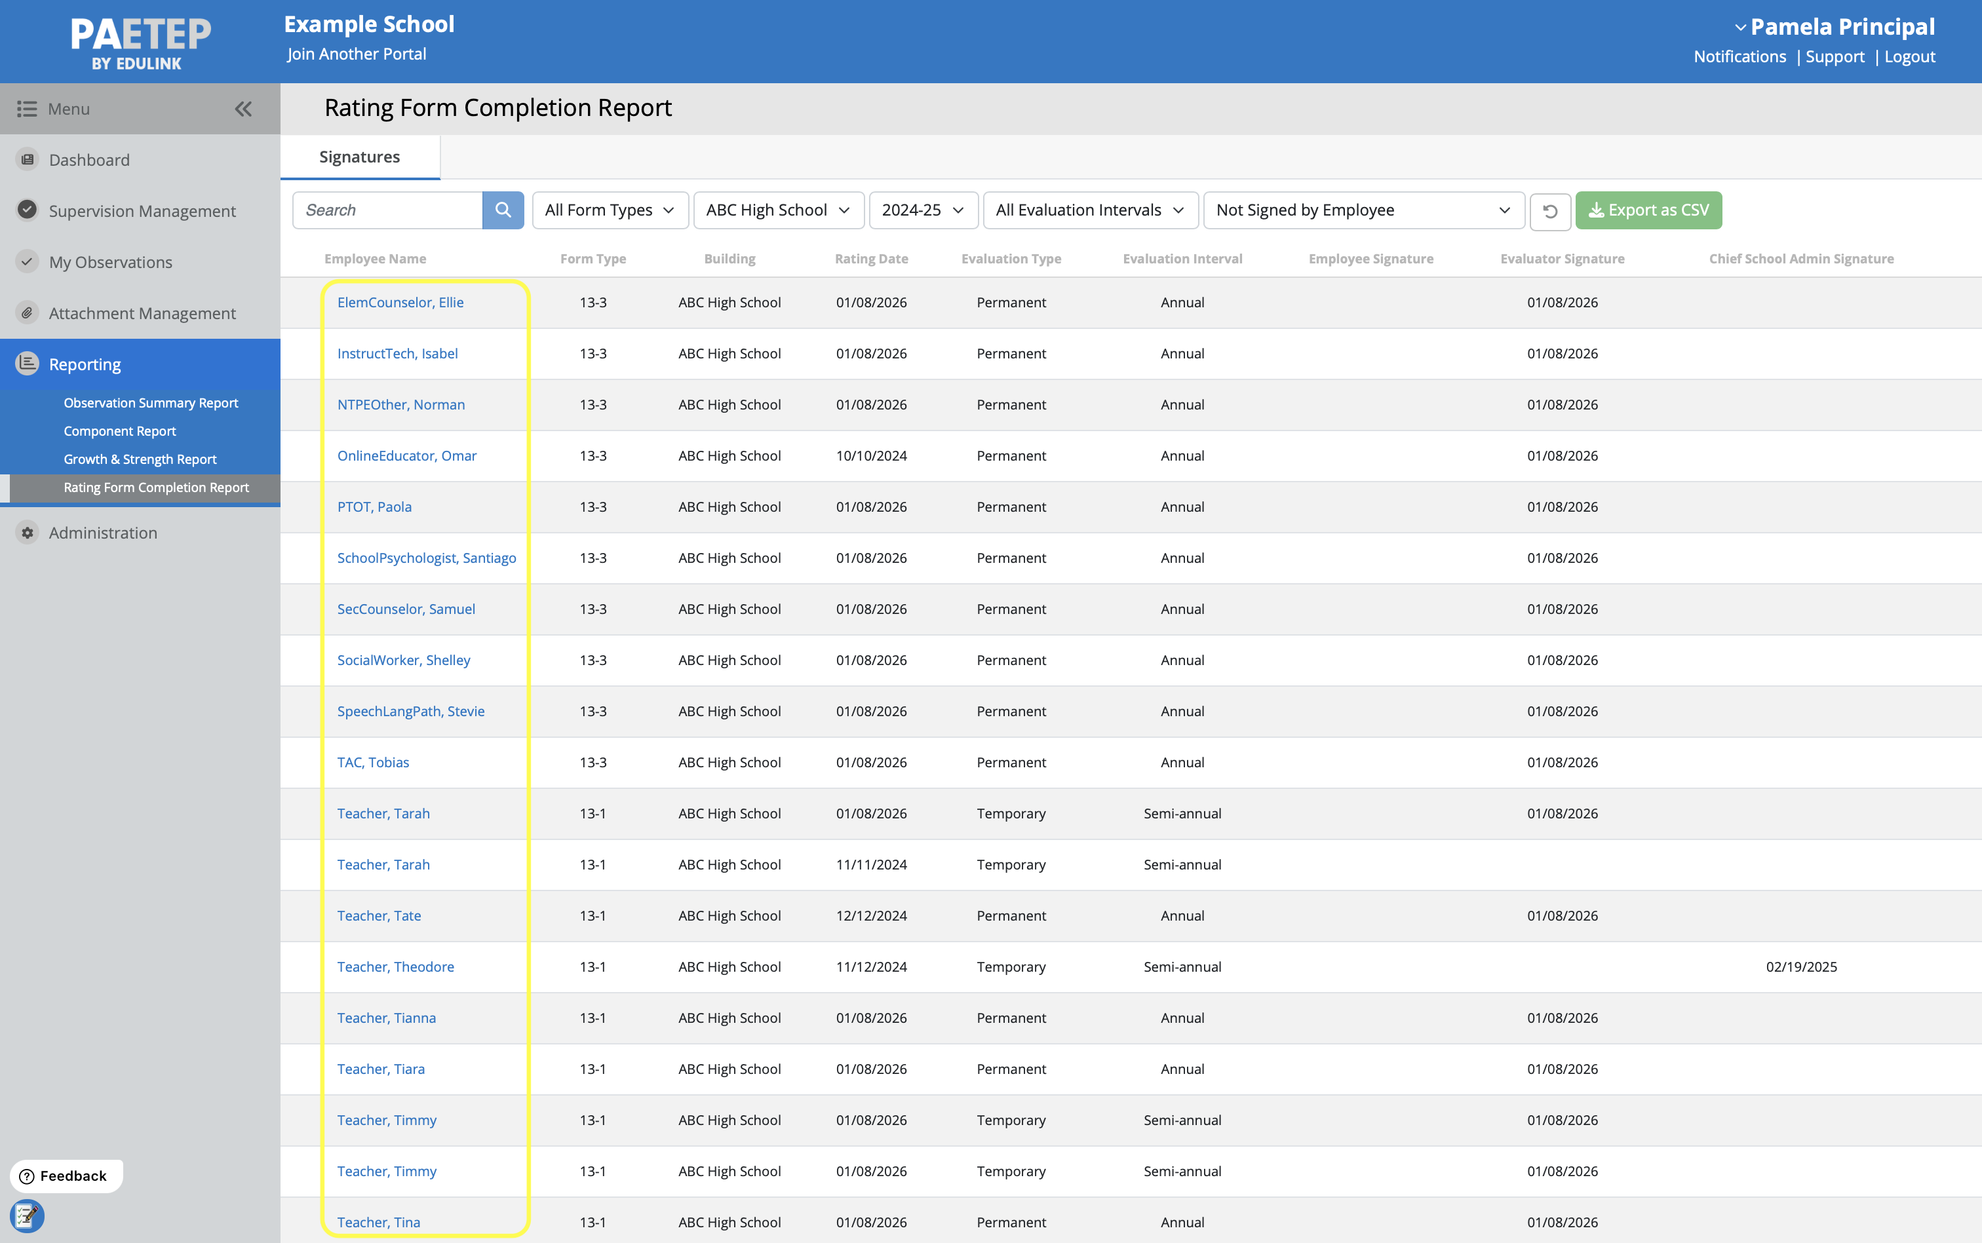Image resolution: width=1982 pixels, height=1243 pixels.
Task: Click into the Search input field
Action: [x=387, y=210]
